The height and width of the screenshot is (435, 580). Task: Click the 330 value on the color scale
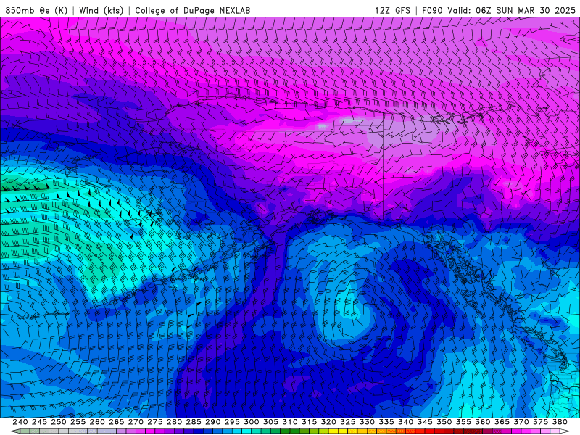tap(367, 422)
